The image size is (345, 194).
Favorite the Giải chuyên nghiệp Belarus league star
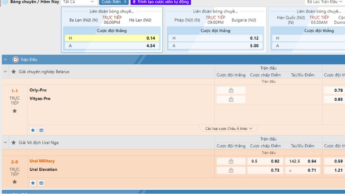[x=14, y=72]
